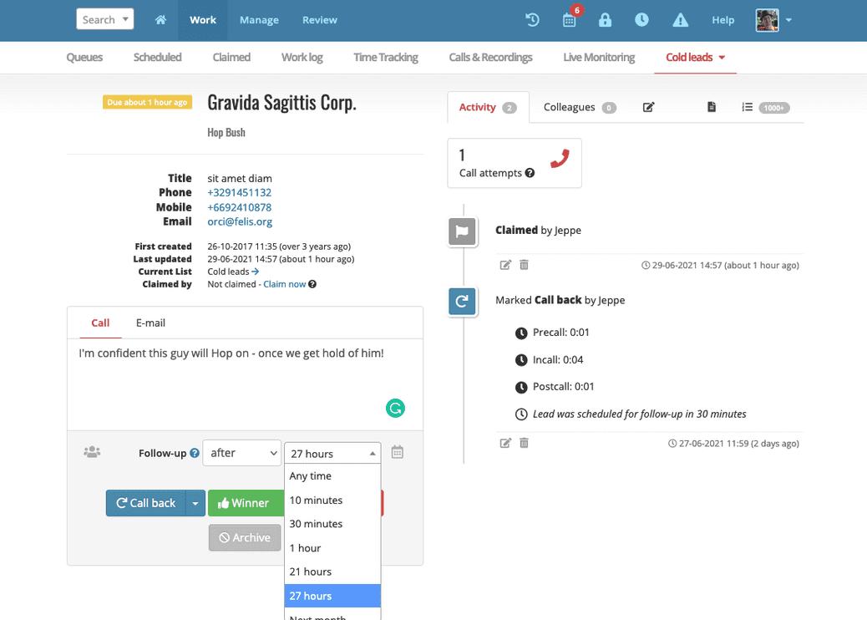Click into the call notes text area
867x620 pixels.
click(245, 384)
